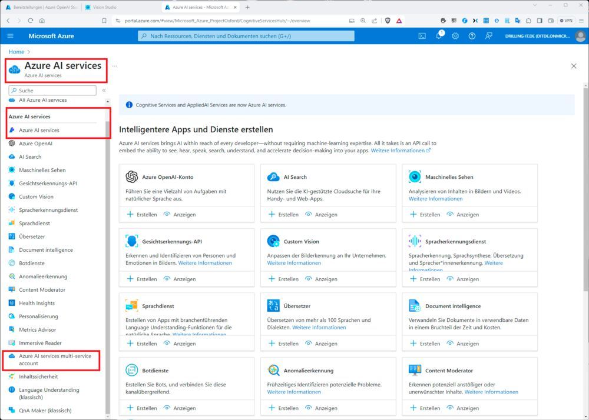The width and height of the screenshot is (589, 420).
Task: Open Immersive Reader from the sidebar
Action: [40, 342]
